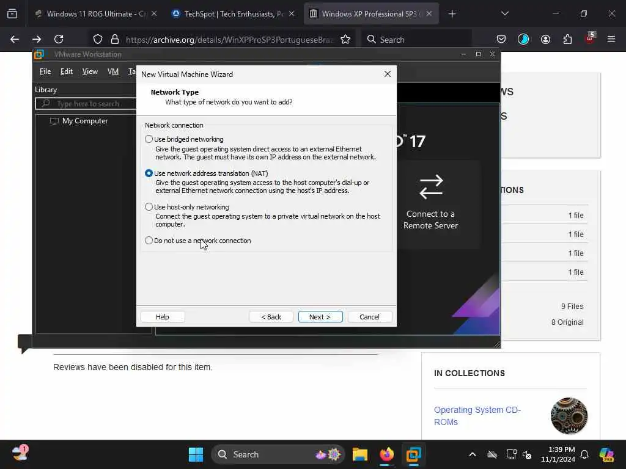This screenshot has width=626, height=469.
Task: Cancel the New Virtual Machine Wizard
Action: [x=369, y=317]
